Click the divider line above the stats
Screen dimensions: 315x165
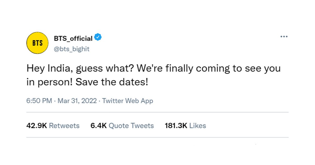coord(157,112)
